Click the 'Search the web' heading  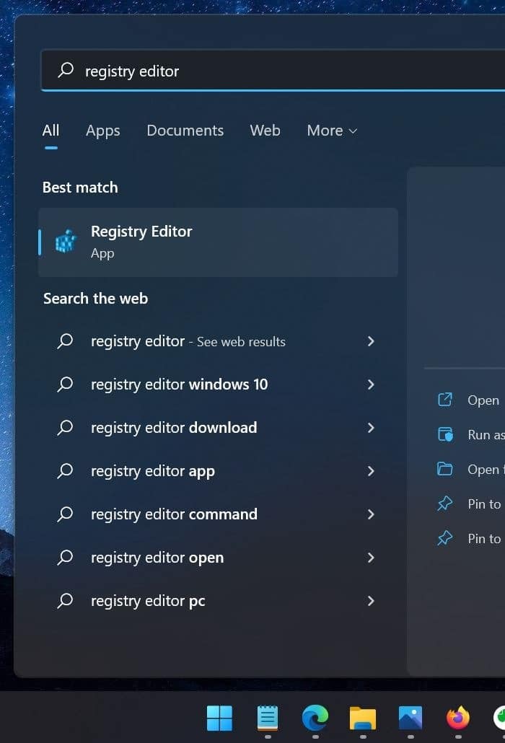point(96,299)
